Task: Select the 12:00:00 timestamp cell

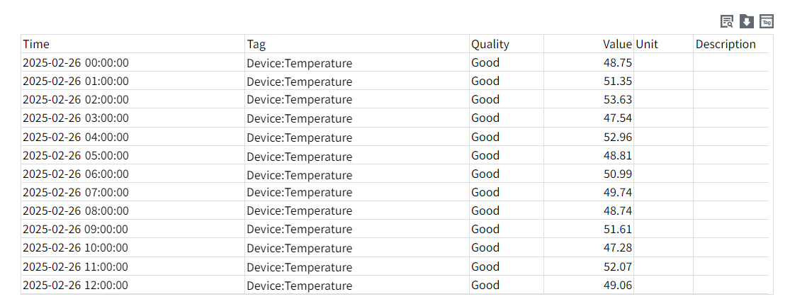Action: [76, 285]
